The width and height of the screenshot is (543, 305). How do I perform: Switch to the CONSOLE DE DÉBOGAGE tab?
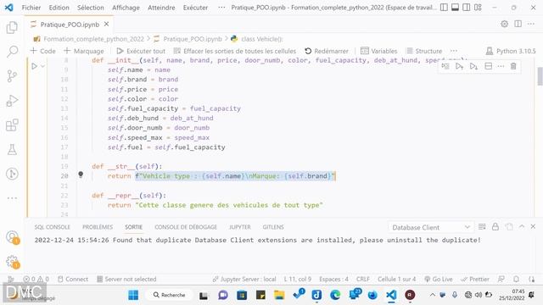click(x=186, y=227)
